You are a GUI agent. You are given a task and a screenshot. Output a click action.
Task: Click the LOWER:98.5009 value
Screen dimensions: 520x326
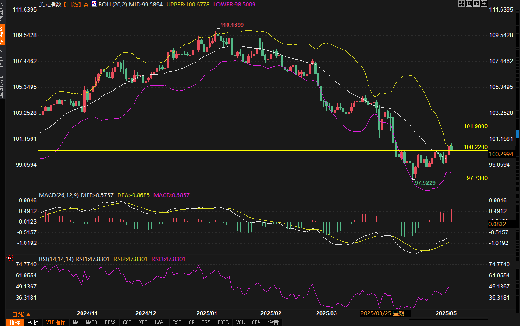[234, 5]
